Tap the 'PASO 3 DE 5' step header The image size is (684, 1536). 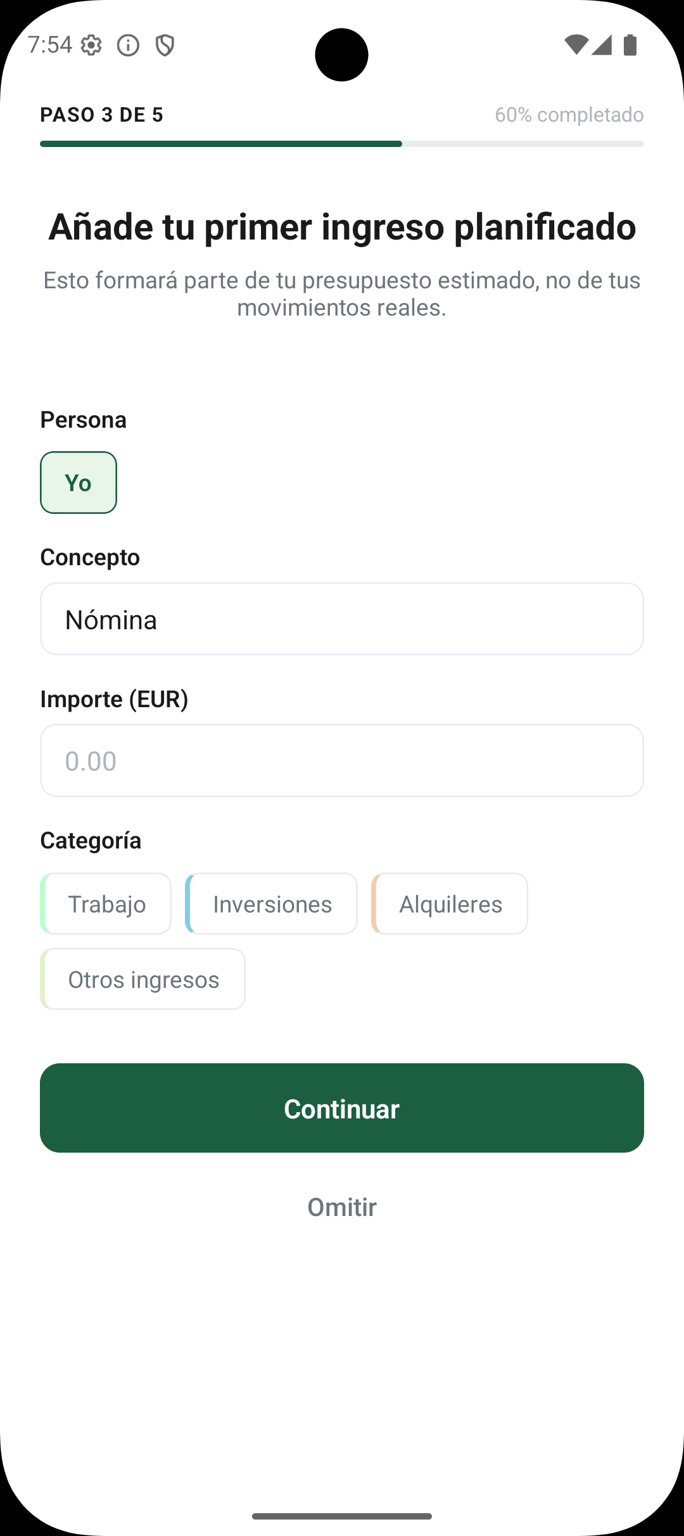[101, 115]
